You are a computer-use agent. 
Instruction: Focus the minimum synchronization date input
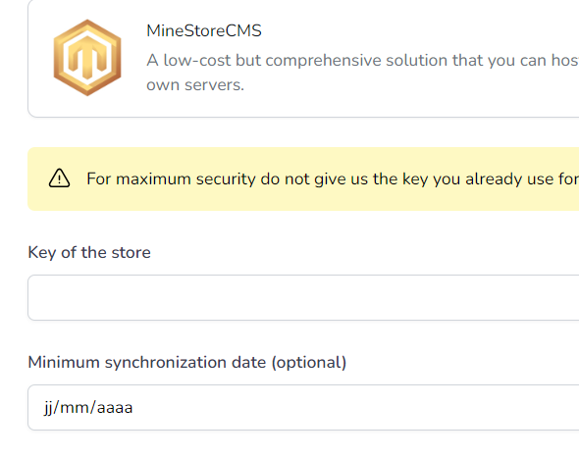(303, 408)
